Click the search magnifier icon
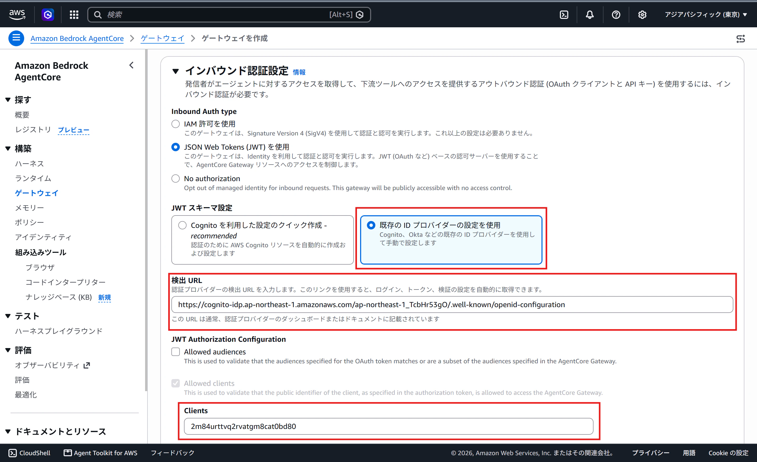 98,14
